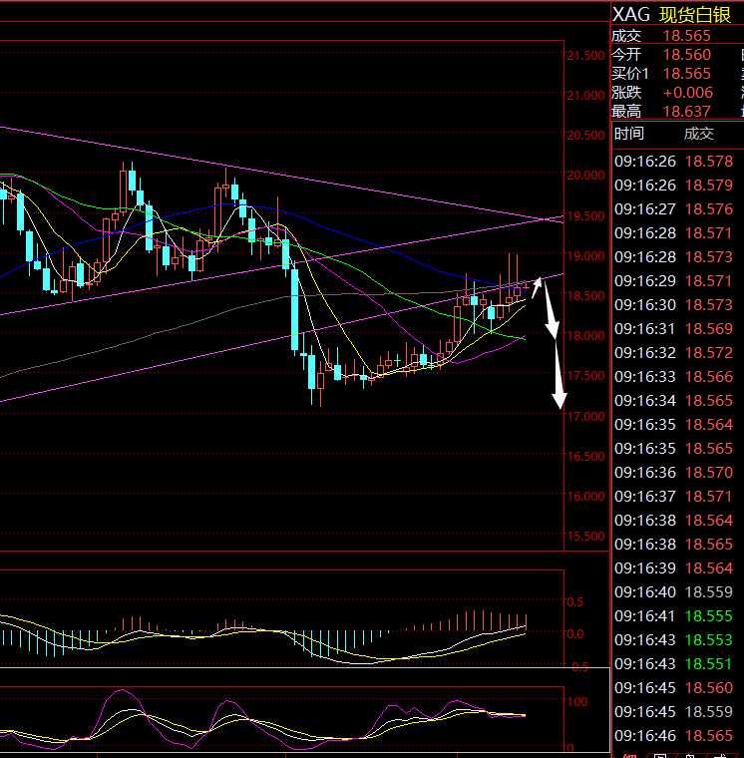Screen dimensions: 744x758
Task: Click the 16.500 price axis label
Action: tap(585, 457)
